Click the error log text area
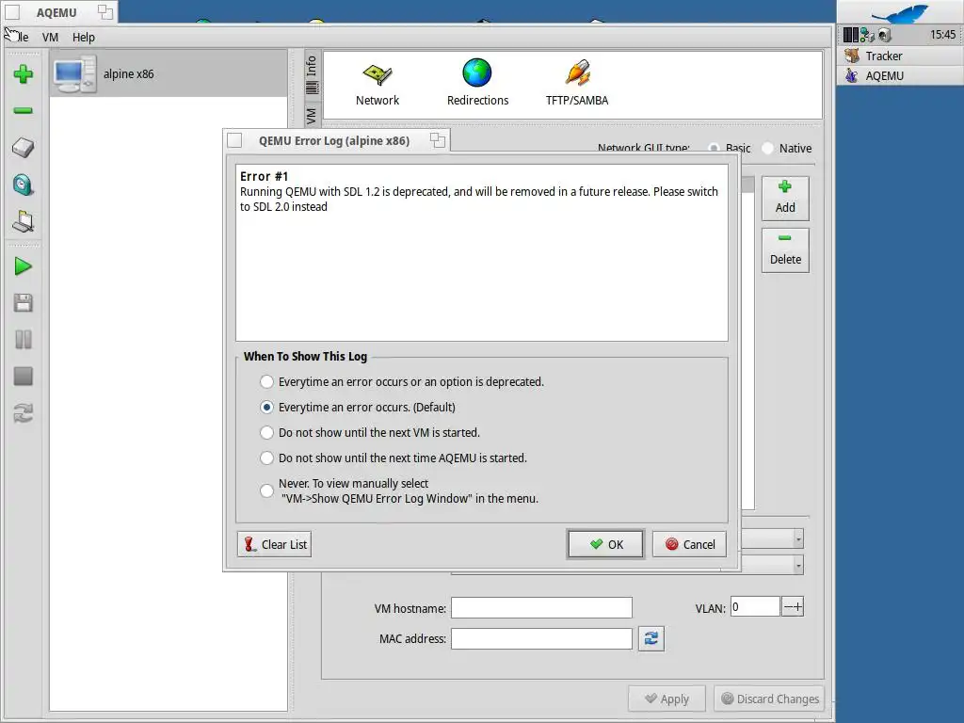This screenshot has width=964, height=723. 482,252
